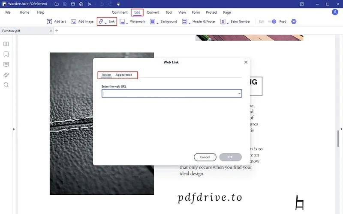Viewport: 343px width, 214px height.
Task: Select the Add text tool
Action: click(x=56, y=21)
